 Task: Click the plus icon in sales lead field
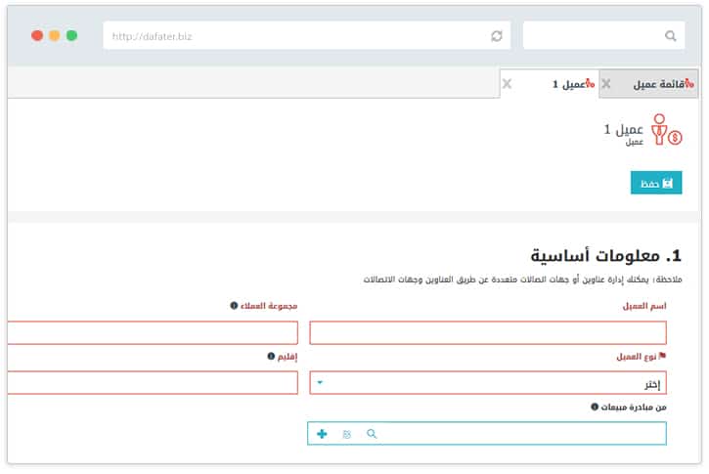(x=322, y=433)
